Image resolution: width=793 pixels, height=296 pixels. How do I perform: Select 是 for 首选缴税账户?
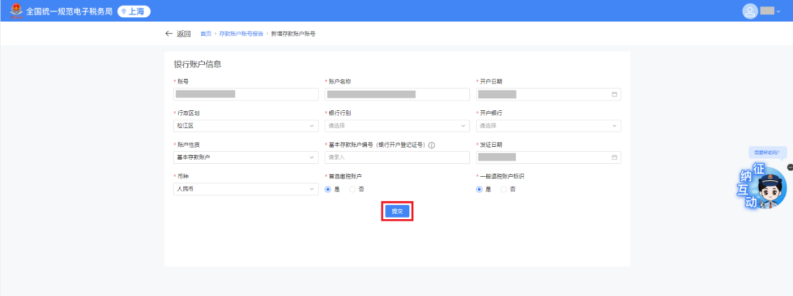pyautogui.click(x=329, y=189)
